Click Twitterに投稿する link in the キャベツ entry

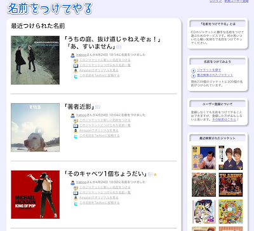pos(100,202)
